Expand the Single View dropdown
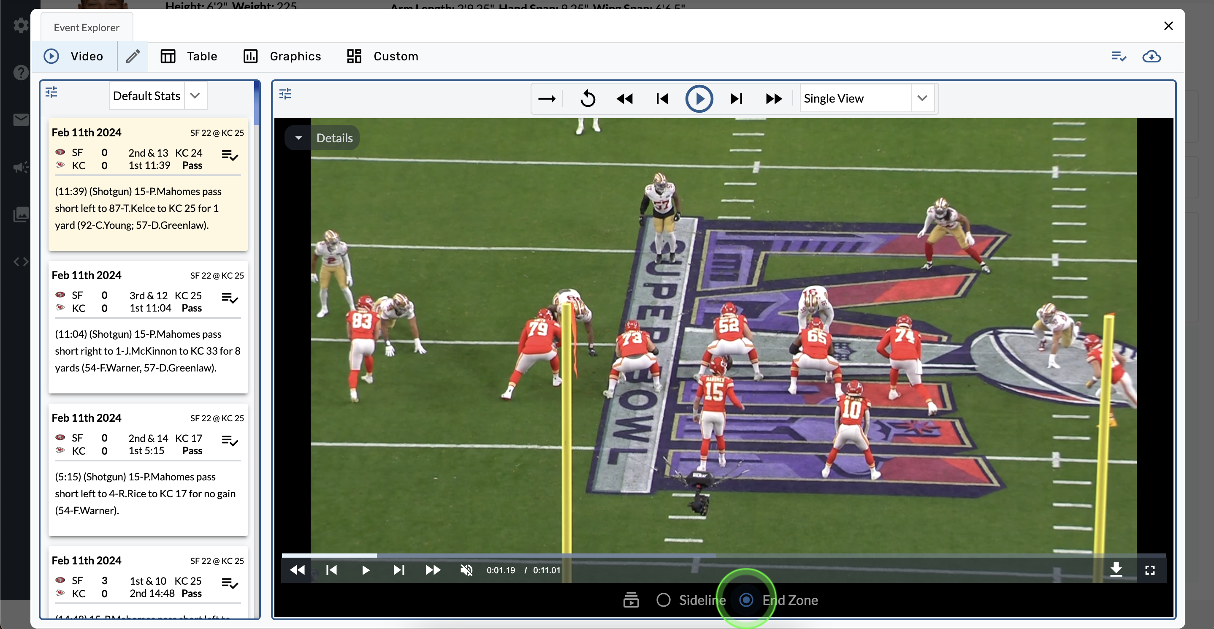The image size is (1214, 629). click(922, 98)
